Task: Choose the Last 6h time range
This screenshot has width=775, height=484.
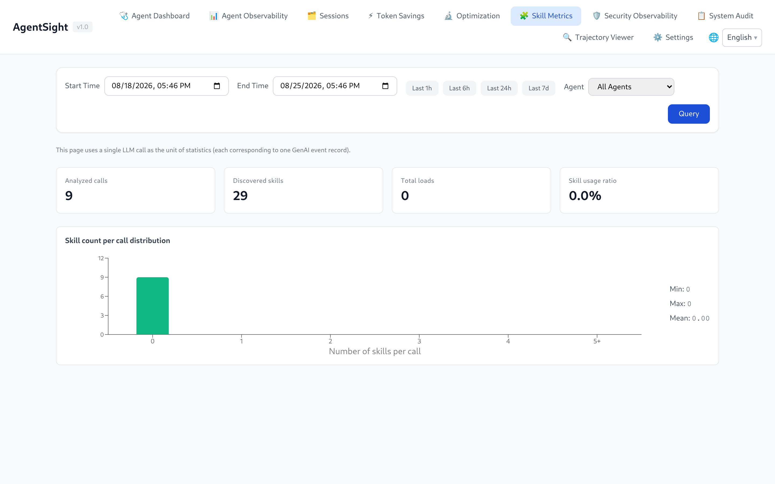Action: [459, 88]
